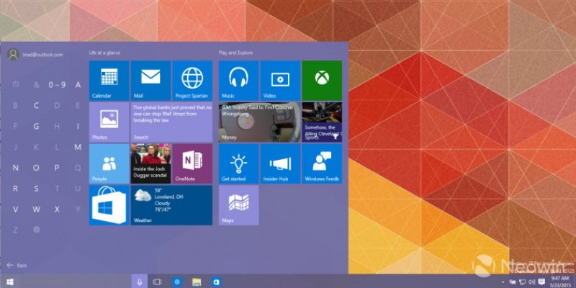Open Task View from the taskbar

pos(157,282)
